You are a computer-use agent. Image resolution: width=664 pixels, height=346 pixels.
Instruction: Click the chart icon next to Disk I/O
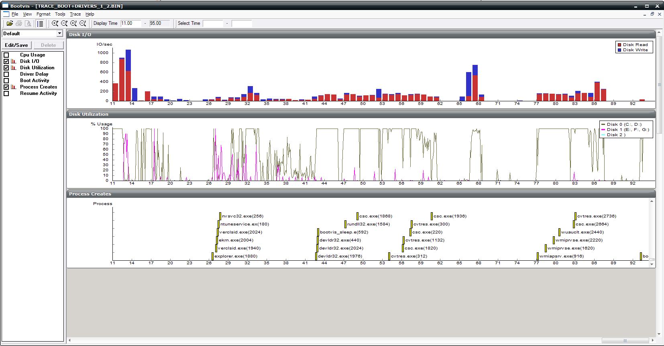click(14, 61)
